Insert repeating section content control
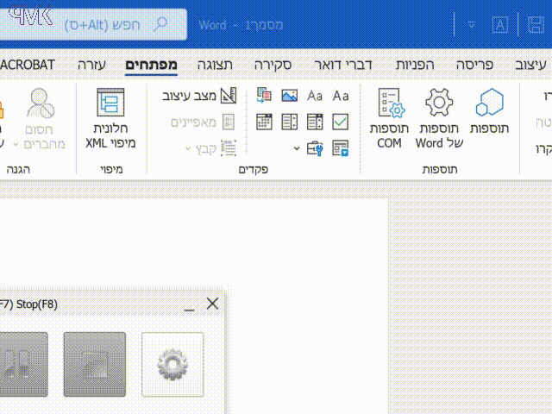Image resolution: width=552 pixels, height=414 pixels. coord(341,148)
